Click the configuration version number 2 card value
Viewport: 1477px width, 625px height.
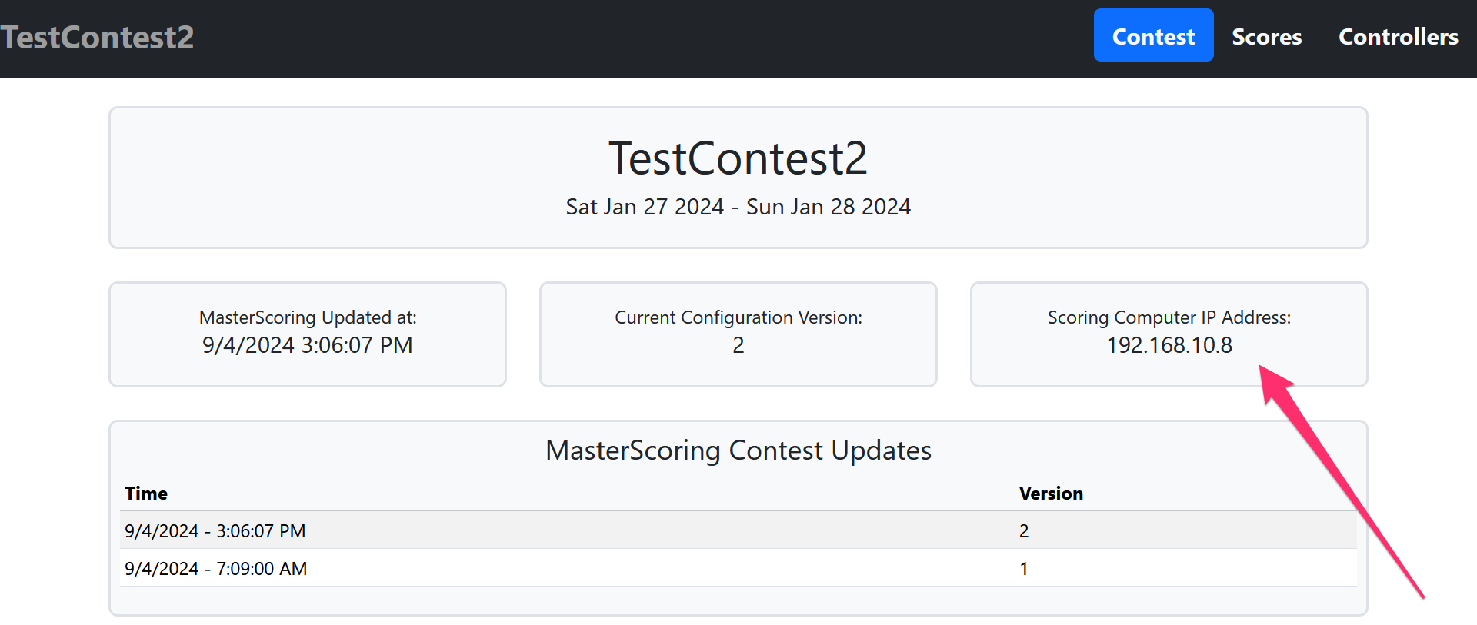click(x=738, y=345)
